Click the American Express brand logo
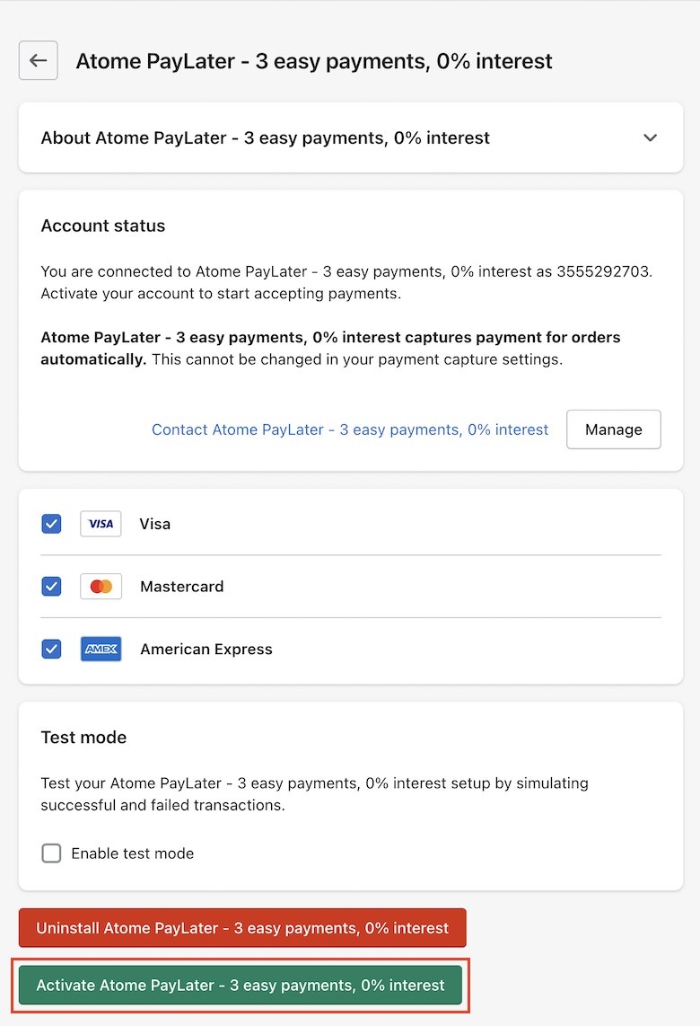 point(101,649)
